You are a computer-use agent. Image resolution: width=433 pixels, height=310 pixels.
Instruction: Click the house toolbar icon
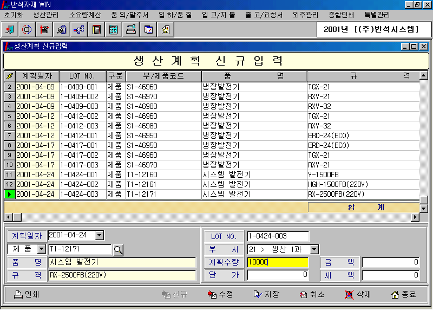165,30
